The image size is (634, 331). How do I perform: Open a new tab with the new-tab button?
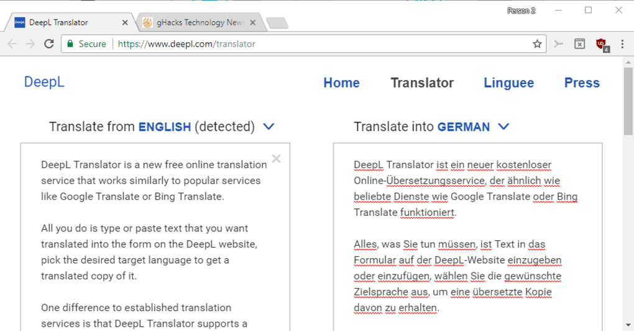[277, 23]
